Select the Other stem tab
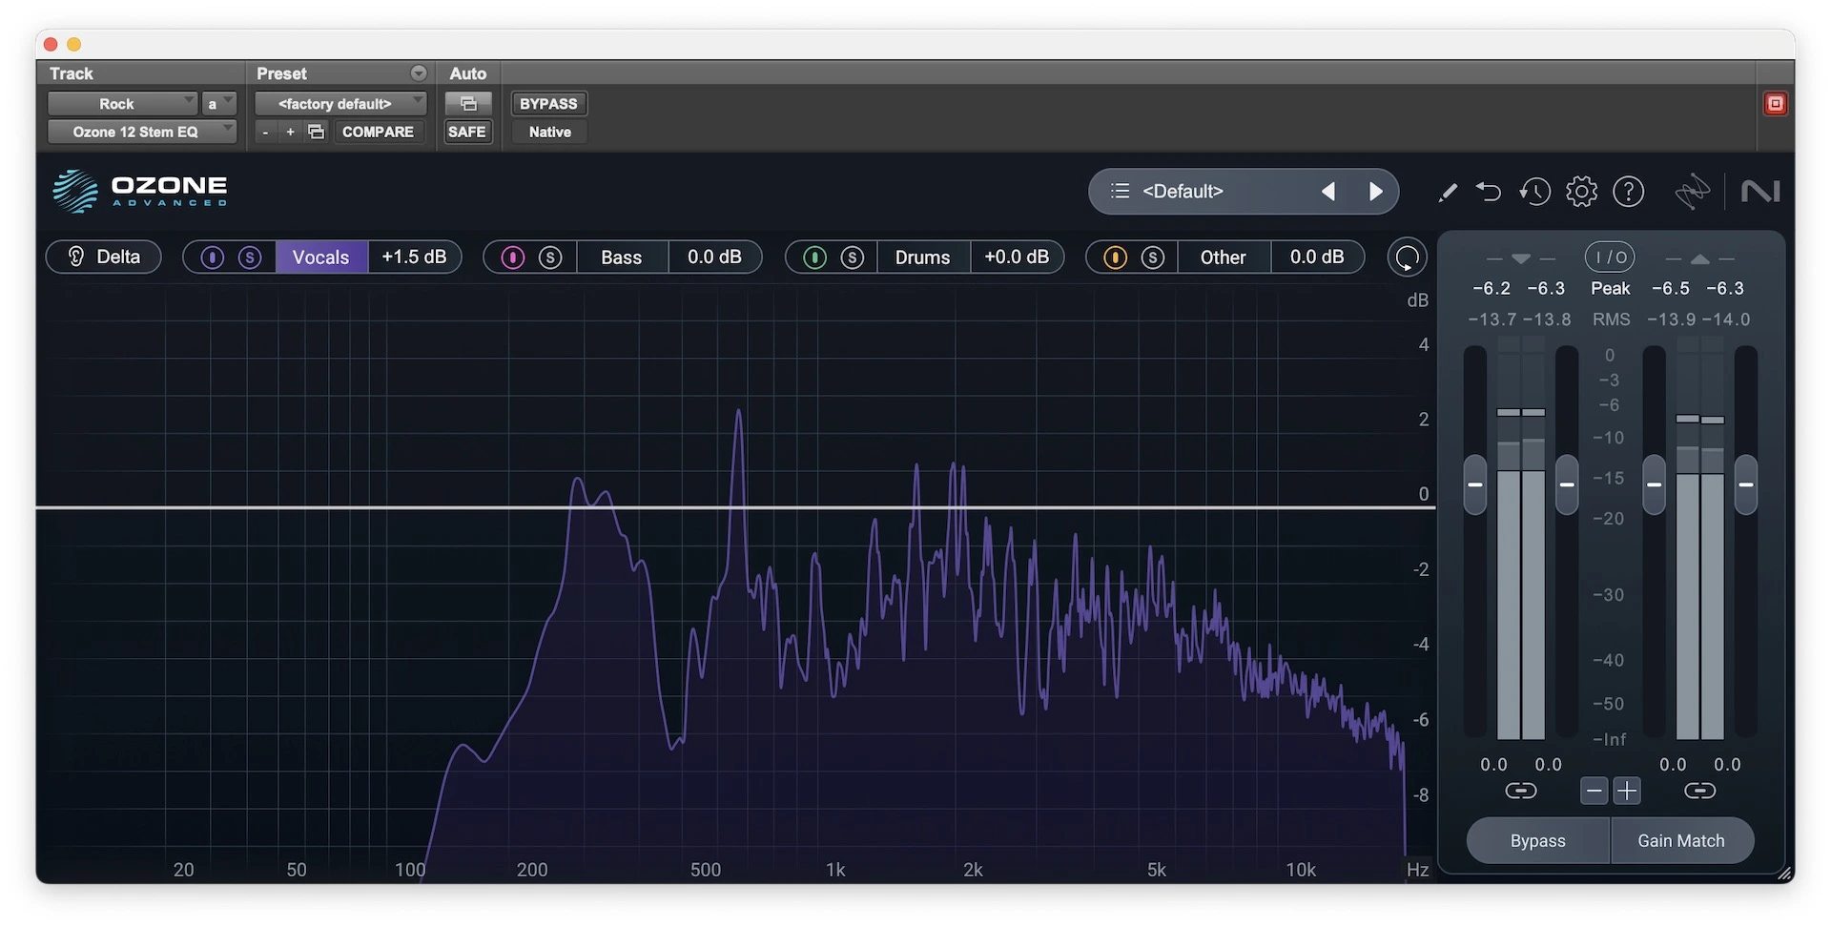The width and height of the screenshot is (1831, 926). (x=1223, y=257)
